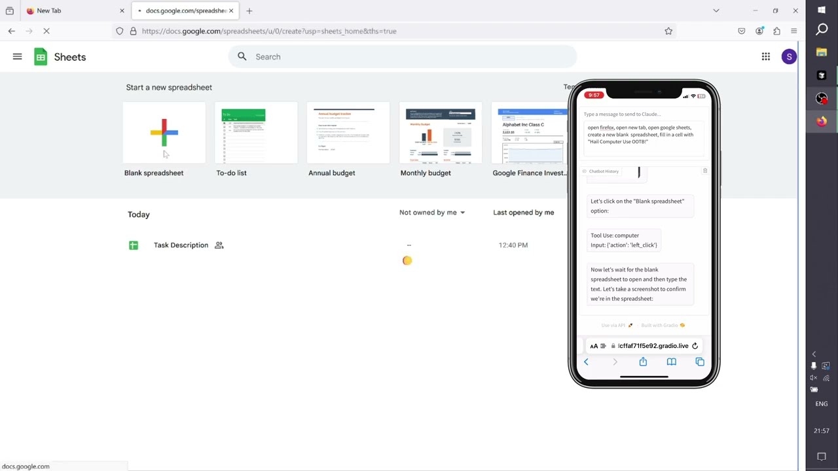
Task: Show site information via padlock icon
Action: [x=133, y=31]
